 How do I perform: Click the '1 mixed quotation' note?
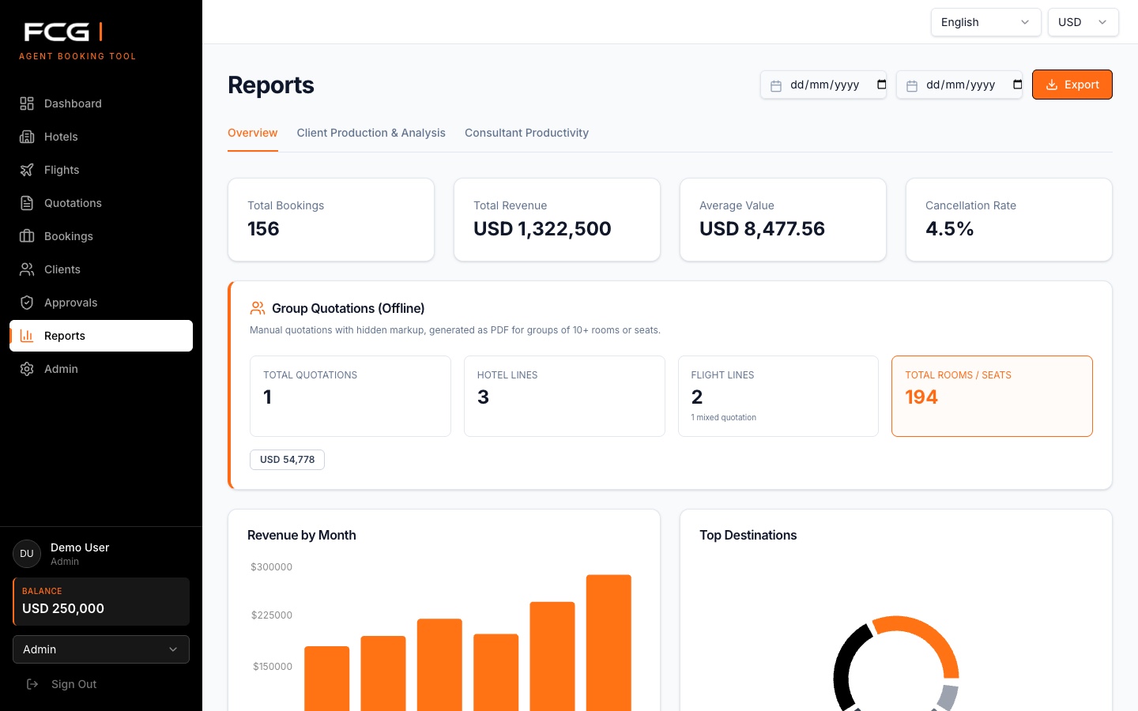click(723, 418)
